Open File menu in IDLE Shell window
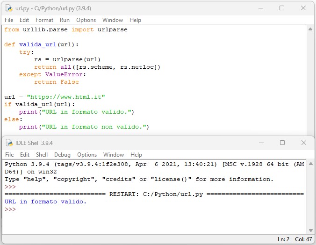The image size is (316, 245). pos(9,155)
